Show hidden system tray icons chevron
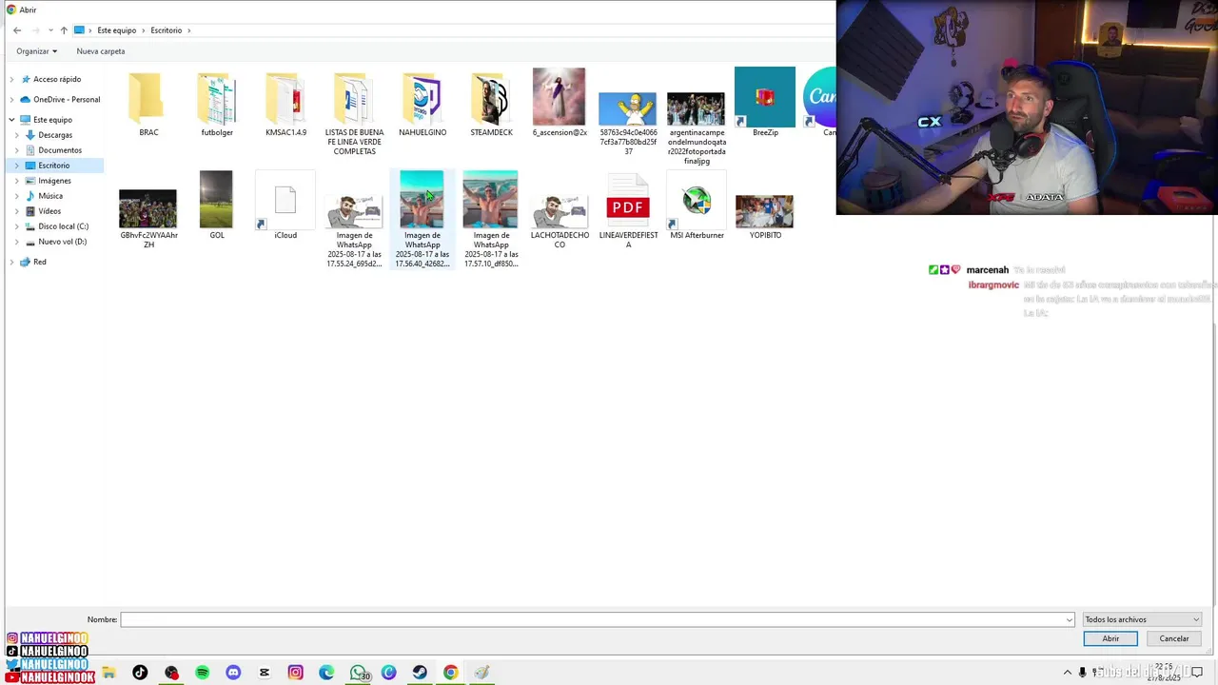 click(x=1068, y=673)
